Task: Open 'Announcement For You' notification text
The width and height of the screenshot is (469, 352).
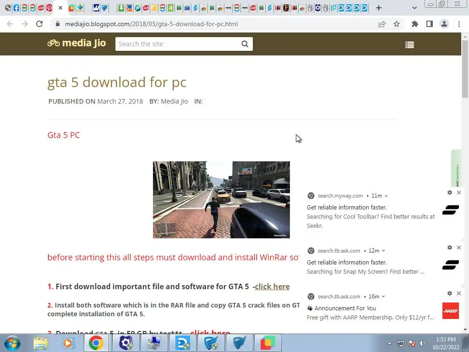Action: (x=341, y=308)
